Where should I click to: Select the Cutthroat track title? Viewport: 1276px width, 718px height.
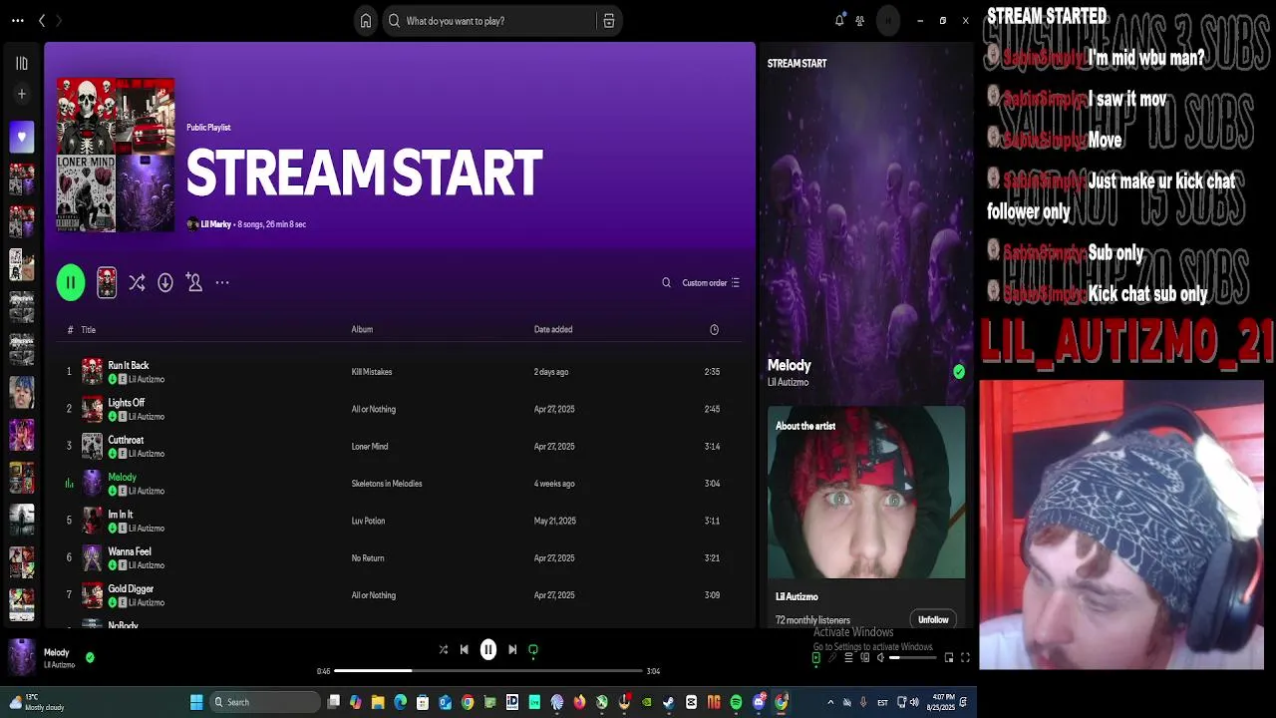coord(126,440)
